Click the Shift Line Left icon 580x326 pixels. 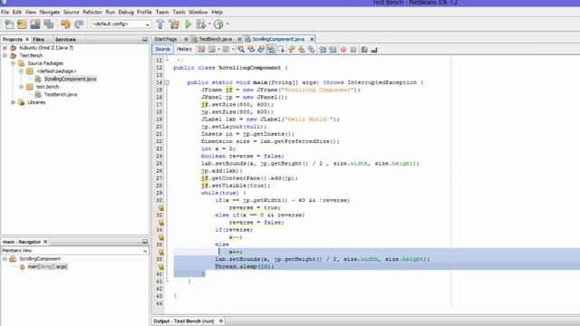coord(323,50)
